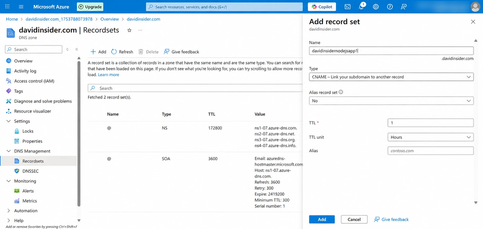The height and width of the screenshot is (229, 483).
Task: Select Recordsets in the sidebar
Action: pos(33,161)
